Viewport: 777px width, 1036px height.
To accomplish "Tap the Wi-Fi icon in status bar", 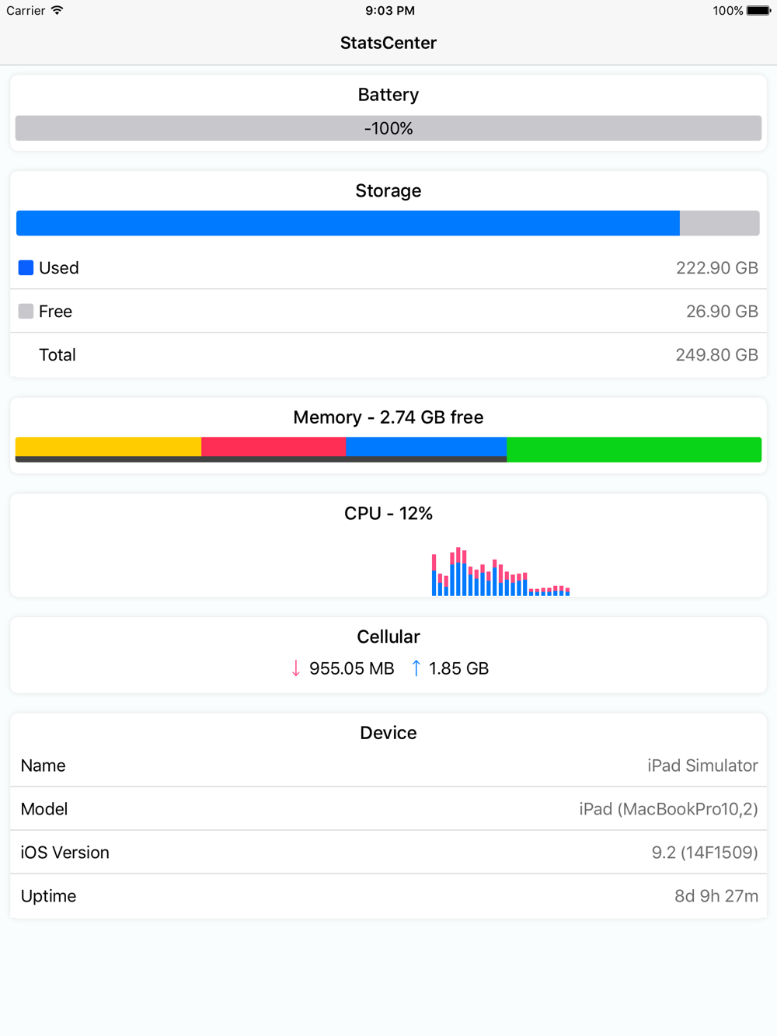I will click(x=57, y=10).
